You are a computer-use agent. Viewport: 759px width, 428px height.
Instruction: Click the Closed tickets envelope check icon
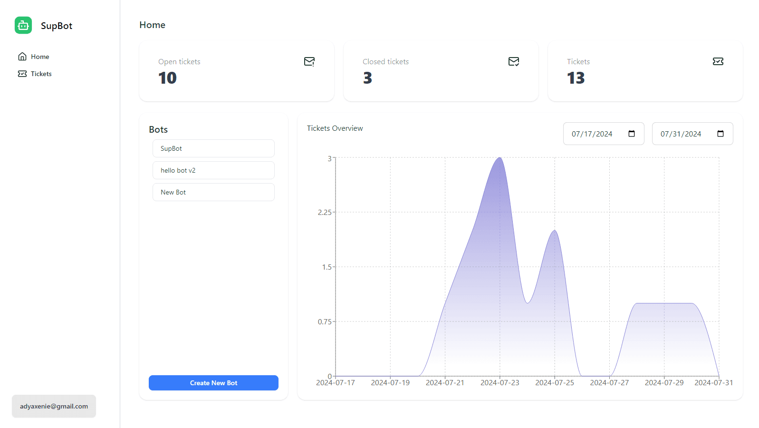click(x=514, y=61)
